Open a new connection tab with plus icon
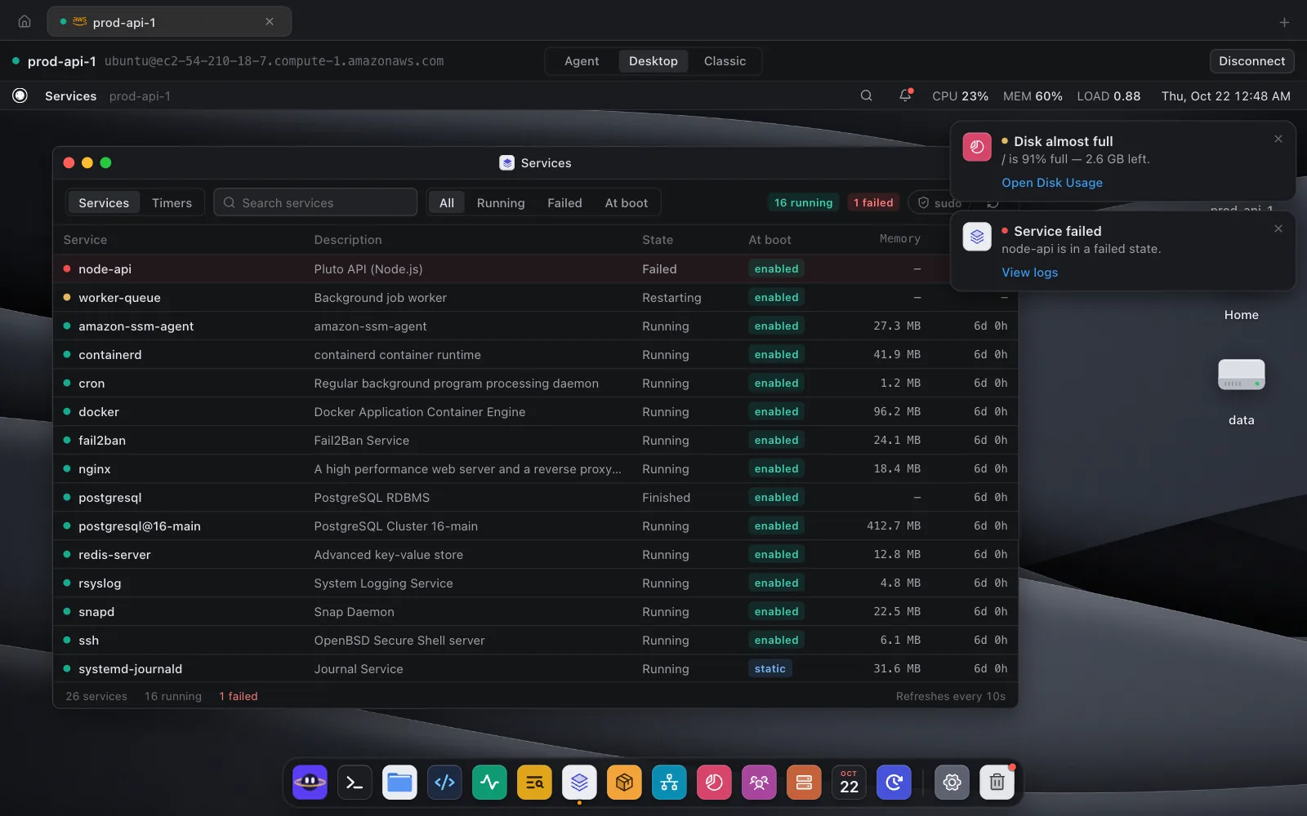1307x816 pixels. (1284, 23)
